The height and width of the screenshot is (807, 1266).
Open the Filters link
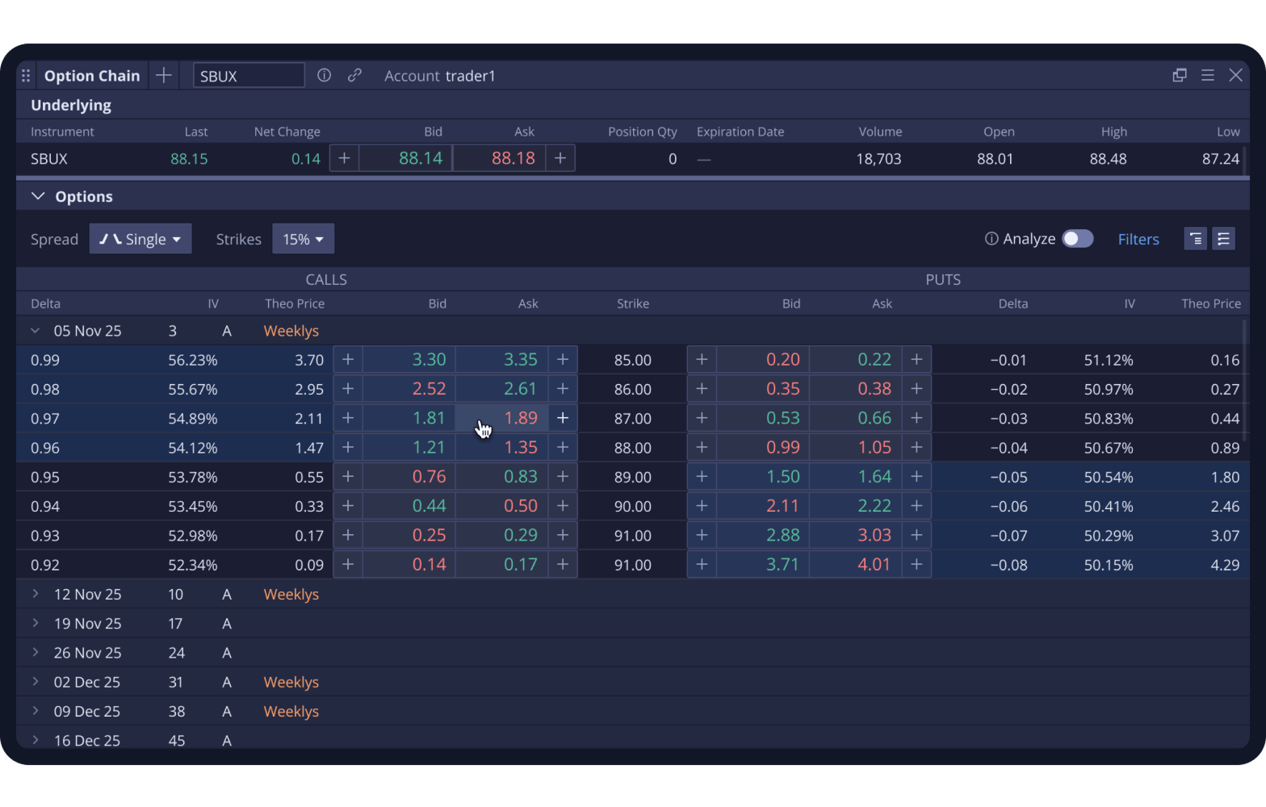click(x=1138, y=239)
